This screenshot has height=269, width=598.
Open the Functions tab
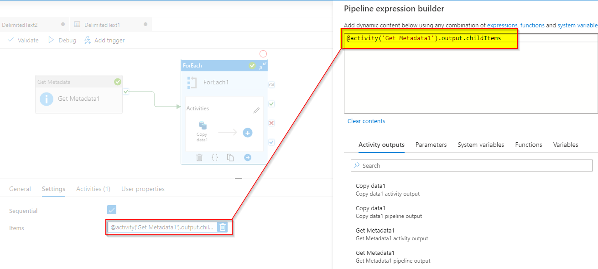(x=529, y=145)
